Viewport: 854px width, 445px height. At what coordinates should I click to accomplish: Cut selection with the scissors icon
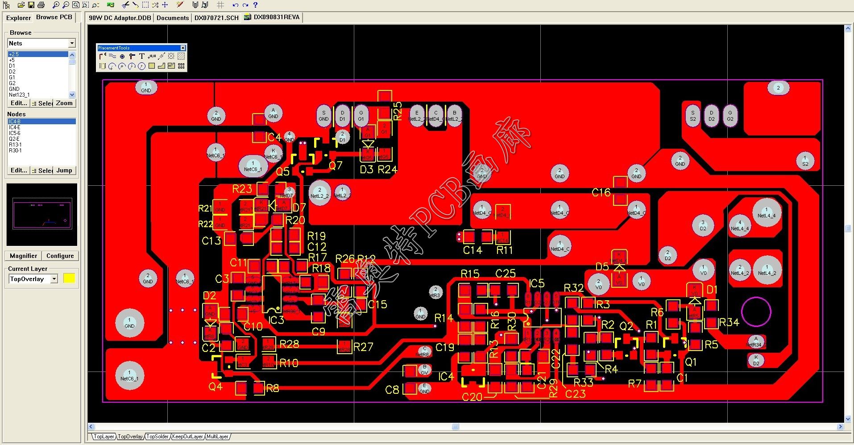[125, 5]
